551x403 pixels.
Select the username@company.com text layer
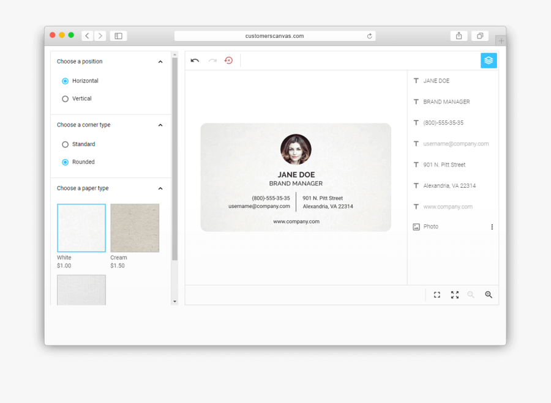(x=455, y=144)
